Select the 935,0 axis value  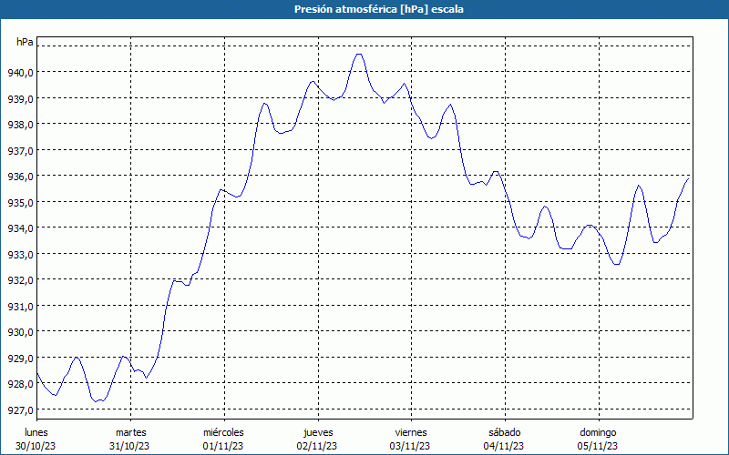click(x=20, y=202)
